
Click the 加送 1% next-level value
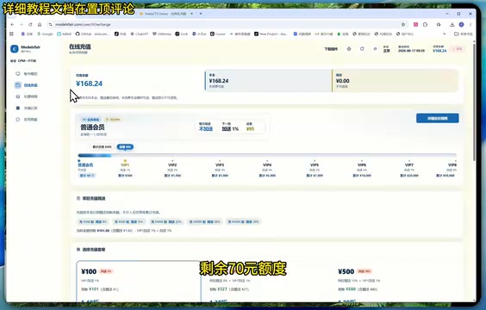click(x=230, y=129)
